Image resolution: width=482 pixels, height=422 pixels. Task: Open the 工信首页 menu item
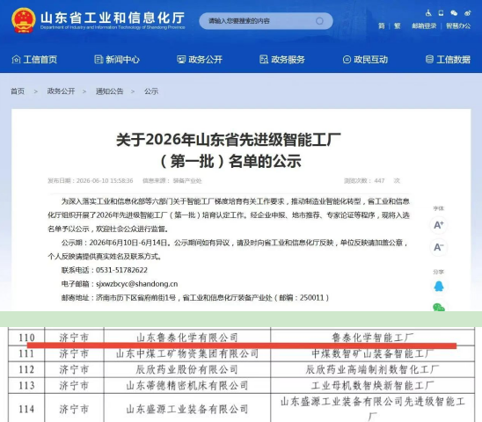pos(34,59)
